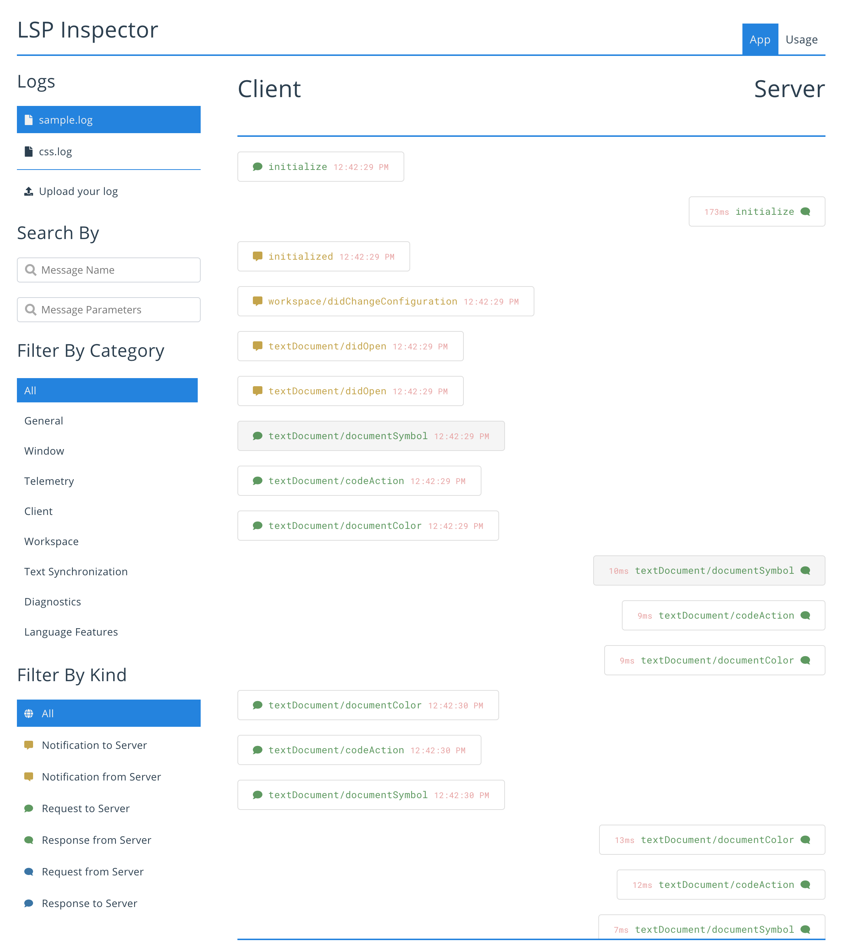Filter messages by the General category

[x=43, y=421]
